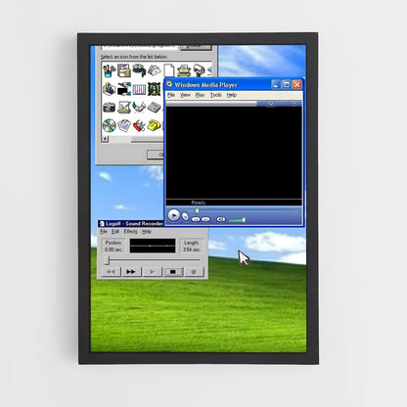The image size is (407, 407).
Task: Select the yellow telephone icon
Action: (154, 125)
